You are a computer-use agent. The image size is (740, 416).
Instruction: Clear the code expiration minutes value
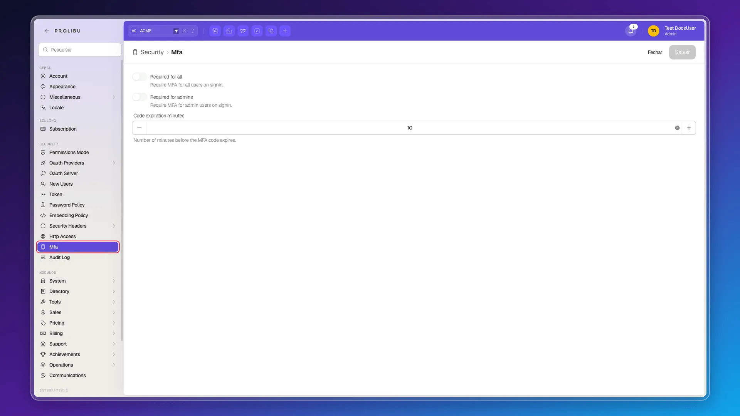pyautogui.click(x=677, y=128)
